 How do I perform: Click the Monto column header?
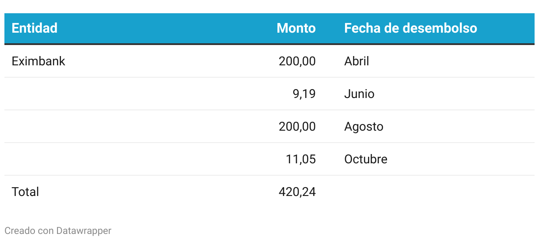click(296, 28)
